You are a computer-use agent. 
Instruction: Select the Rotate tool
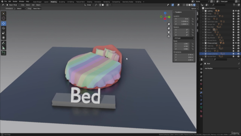pyautogui.click(x=3, y=28)
